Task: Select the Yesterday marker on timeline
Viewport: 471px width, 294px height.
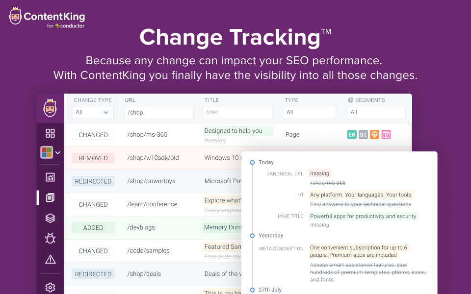Action: click(x=252, y=235)
